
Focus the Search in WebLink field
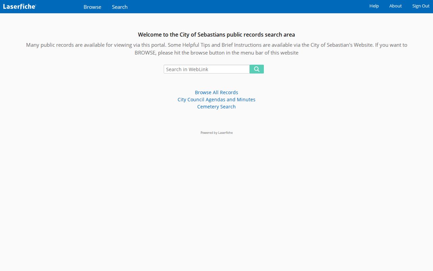click(x=207, y=69)
